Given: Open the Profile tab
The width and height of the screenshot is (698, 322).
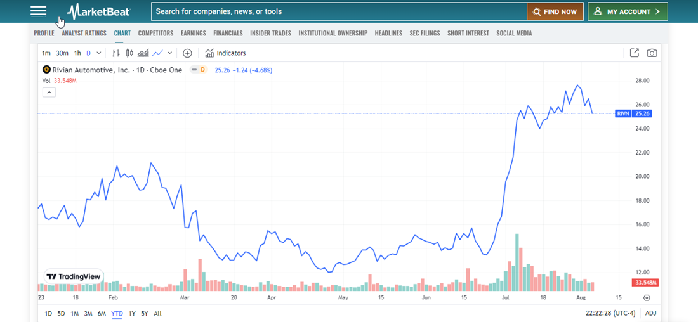Looking at the screenshot, I should [44, 33].
